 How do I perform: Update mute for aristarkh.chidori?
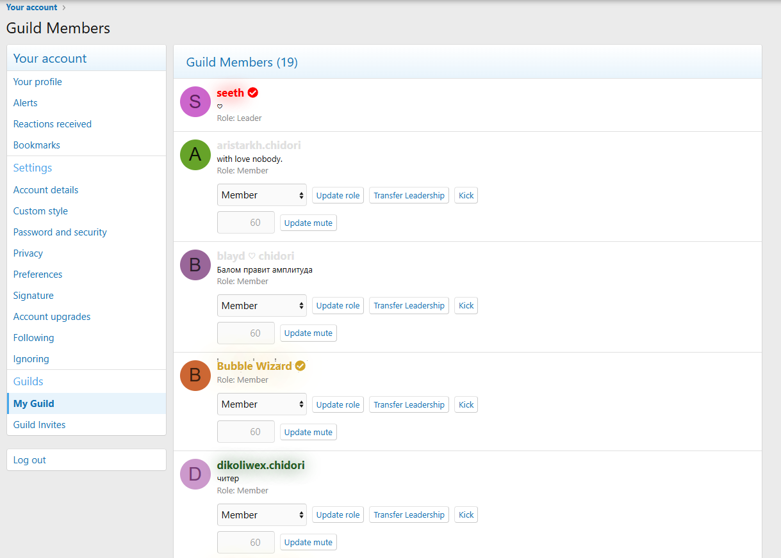[x=308, y=223]
